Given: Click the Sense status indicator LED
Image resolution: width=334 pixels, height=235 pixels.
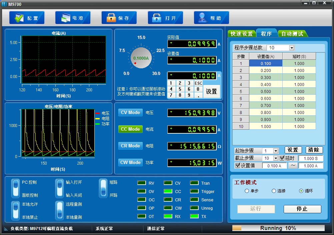Looking at the screenshot, I should coord(194,200).
